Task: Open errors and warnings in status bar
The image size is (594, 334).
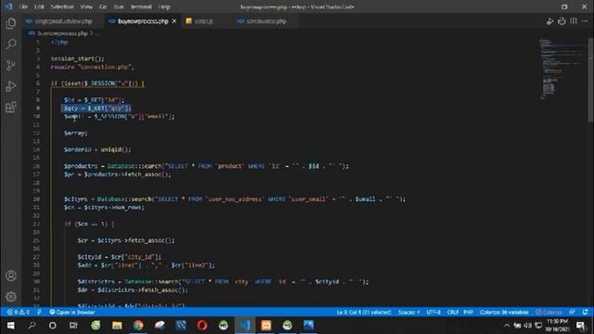Action: 19,312
